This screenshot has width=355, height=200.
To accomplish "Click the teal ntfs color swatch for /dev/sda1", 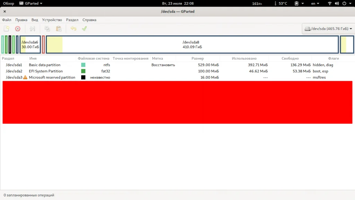I will coord(83,65).
